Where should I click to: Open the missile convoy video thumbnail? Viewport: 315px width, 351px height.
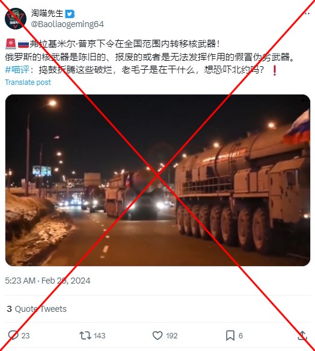click(x=157, y=180)
